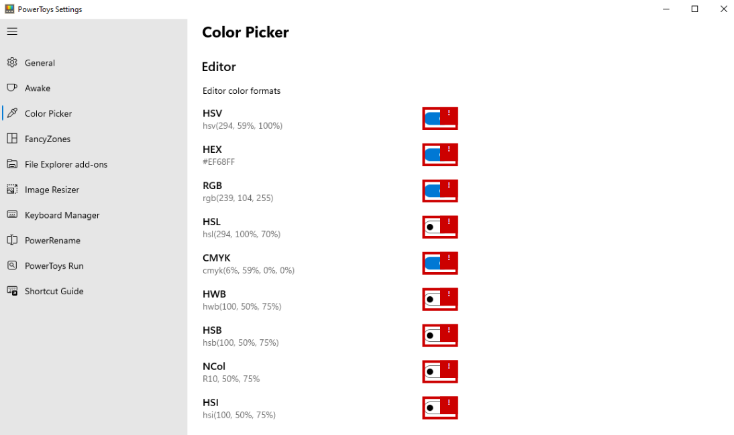
Task: Enable the HSL color format
Action: 439,227
